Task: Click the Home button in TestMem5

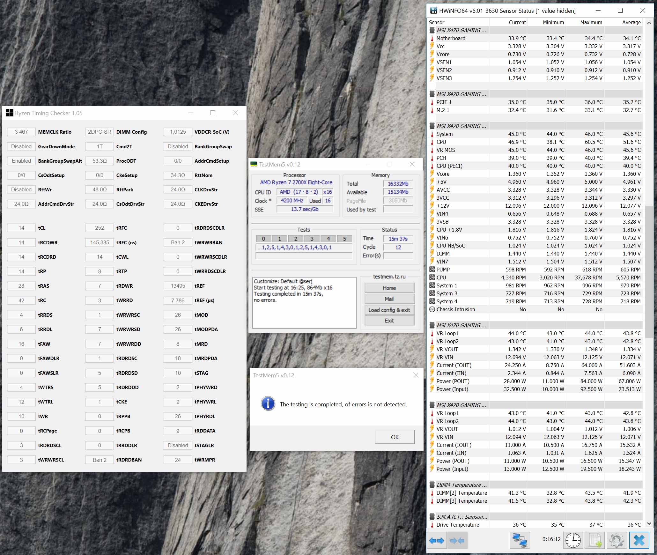Action: 389,288
